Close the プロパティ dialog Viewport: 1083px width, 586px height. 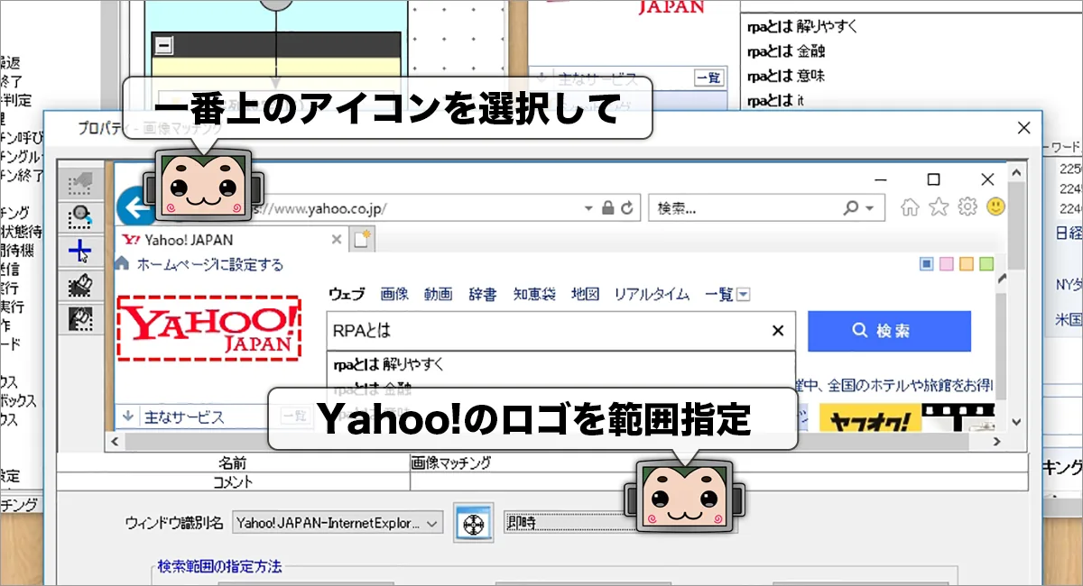pos(1023,127)
